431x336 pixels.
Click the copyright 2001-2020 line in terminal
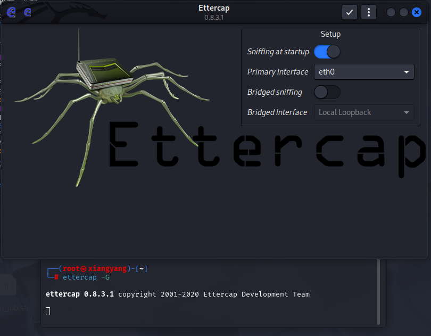point(178,294)
